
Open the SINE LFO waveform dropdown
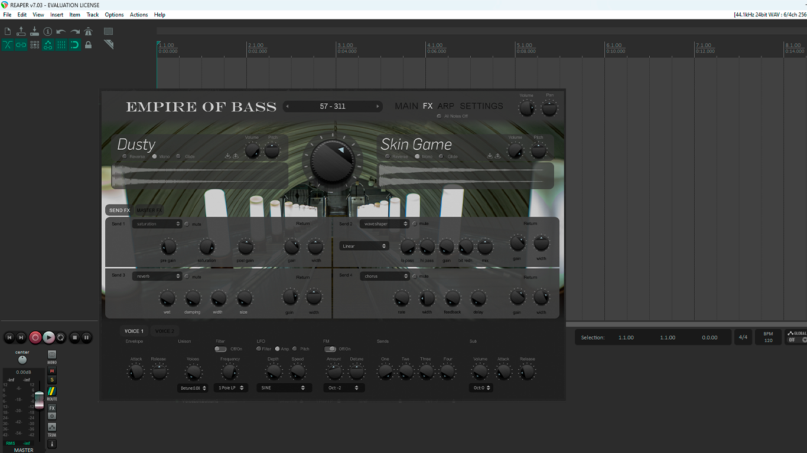tap(284, 388)
